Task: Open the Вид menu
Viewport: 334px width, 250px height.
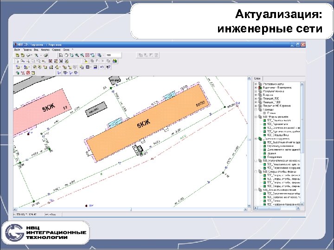Action: [x=36, y=50]
